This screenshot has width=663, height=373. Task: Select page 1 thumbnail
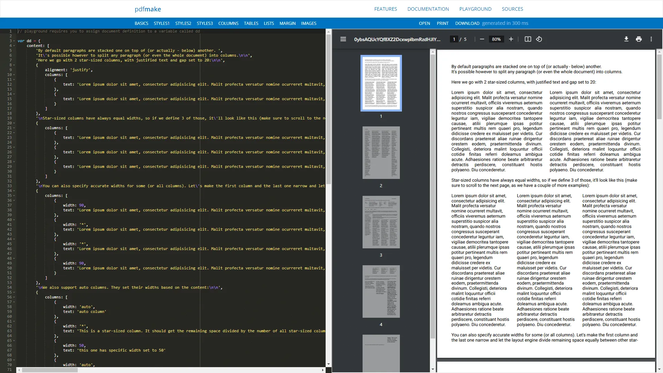[381, 83]
